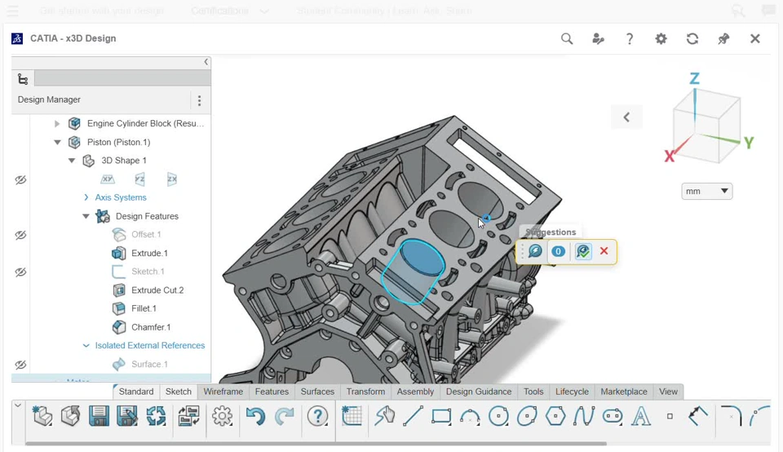Switch to the Standard tab

click(136, 392)
